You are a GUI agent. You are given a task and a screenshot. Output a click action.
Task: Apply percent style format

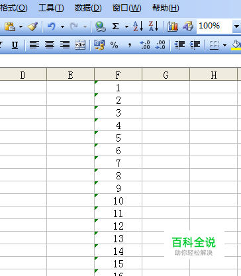(x=114, y=46)
